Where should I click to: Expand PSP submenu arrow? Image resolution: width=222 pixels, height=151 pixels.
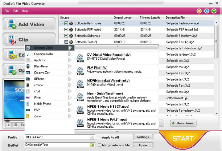70,110
